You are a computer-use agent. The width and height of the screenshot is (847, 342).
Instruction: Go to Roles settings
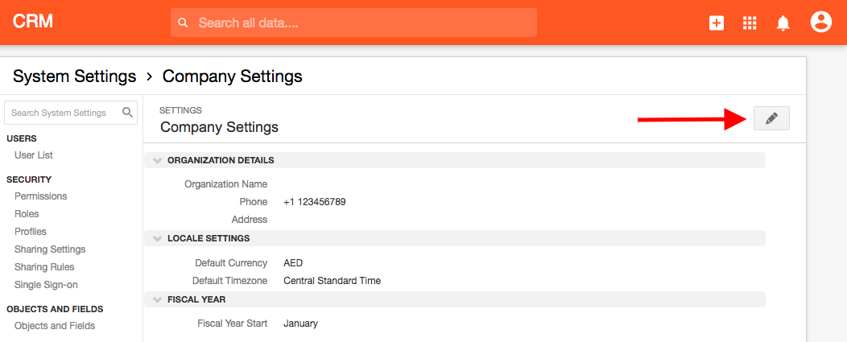pos(27,214)
